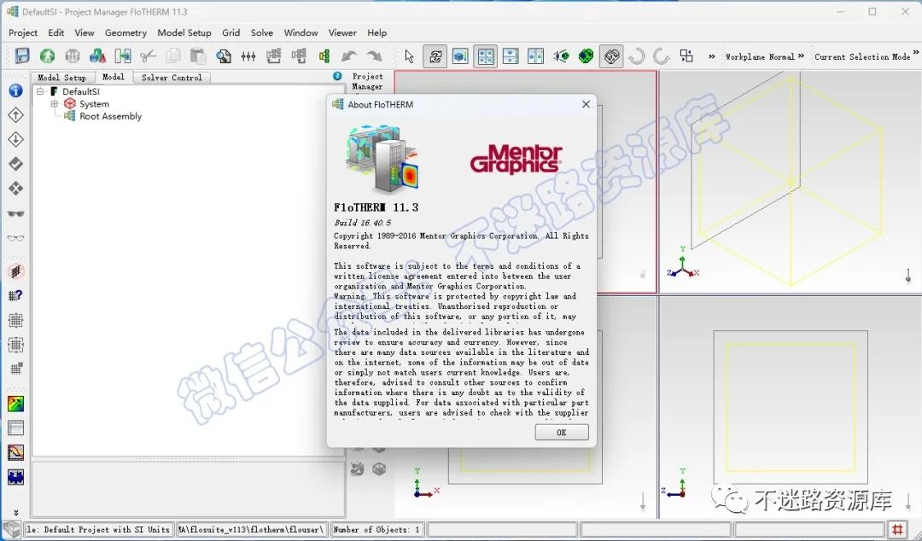The height and width of the screenshot is (541, 922).
Task: Click the blue info icon in sidebar
Action: (x=16, y=90)
